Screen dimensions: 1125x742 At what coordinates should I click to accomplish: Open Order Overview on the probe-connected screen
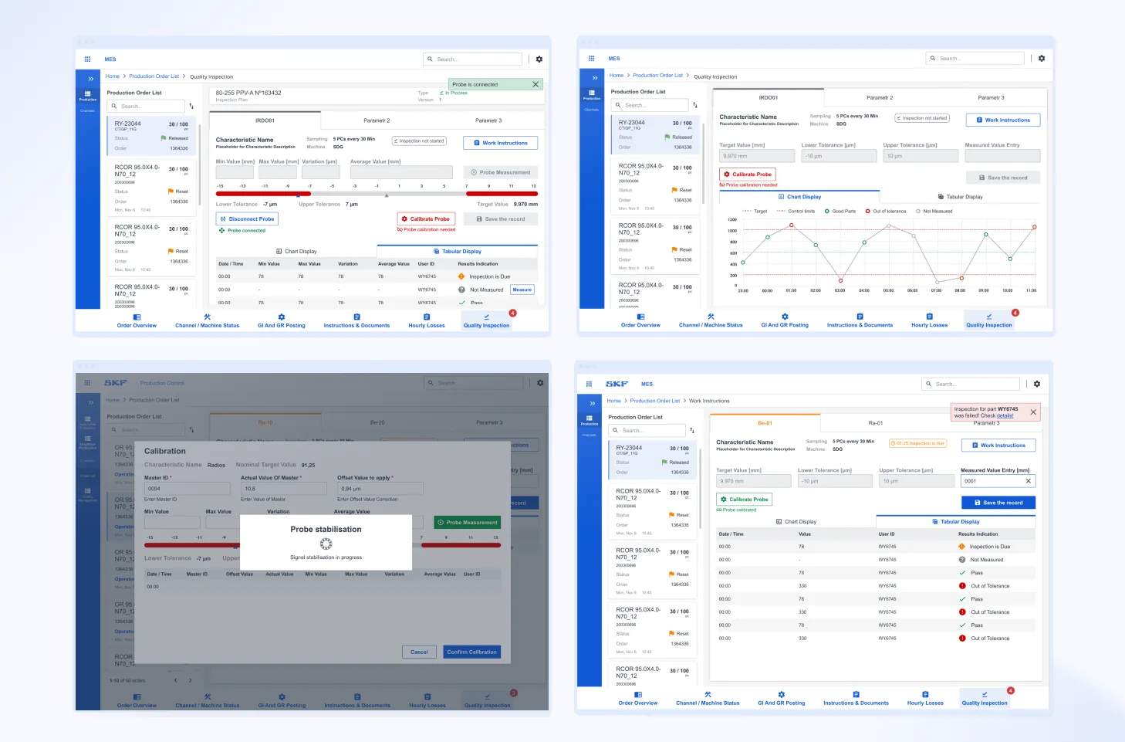coord(137,321)
